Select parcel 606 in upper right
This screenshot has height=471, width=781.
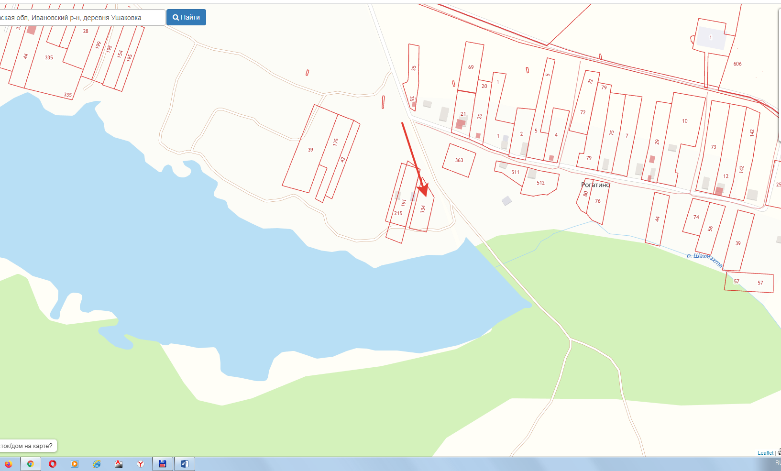737,64
